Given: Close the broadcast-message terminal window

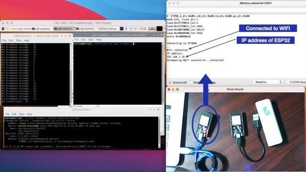Looking at the screenshot, I should [70, 36].
